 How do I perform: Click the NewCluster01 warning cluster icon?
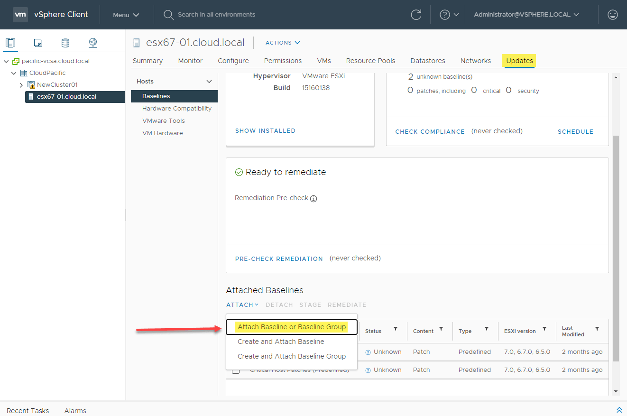(x=31, y=85)
